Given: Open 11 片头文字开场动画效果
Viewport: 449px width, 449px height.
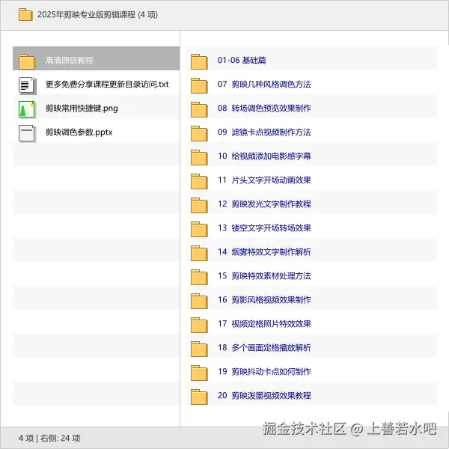Looking at the screenshot, I should 264,180.
